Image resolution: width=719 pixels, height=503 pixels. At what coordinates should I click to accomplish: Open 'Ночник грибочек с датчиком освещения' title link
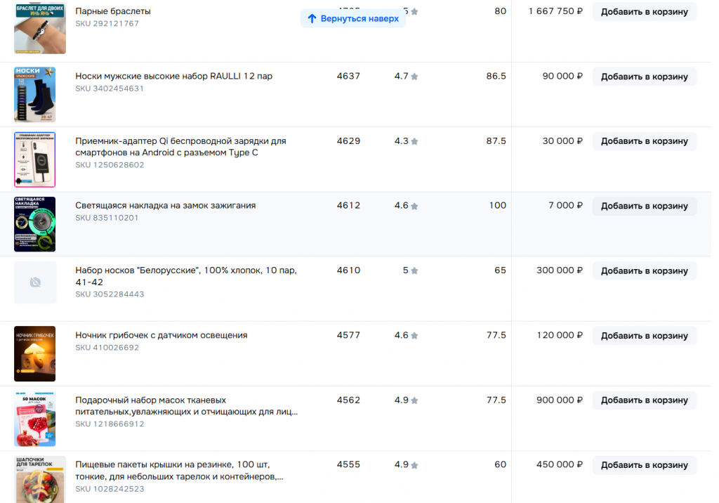click(161, 335)
